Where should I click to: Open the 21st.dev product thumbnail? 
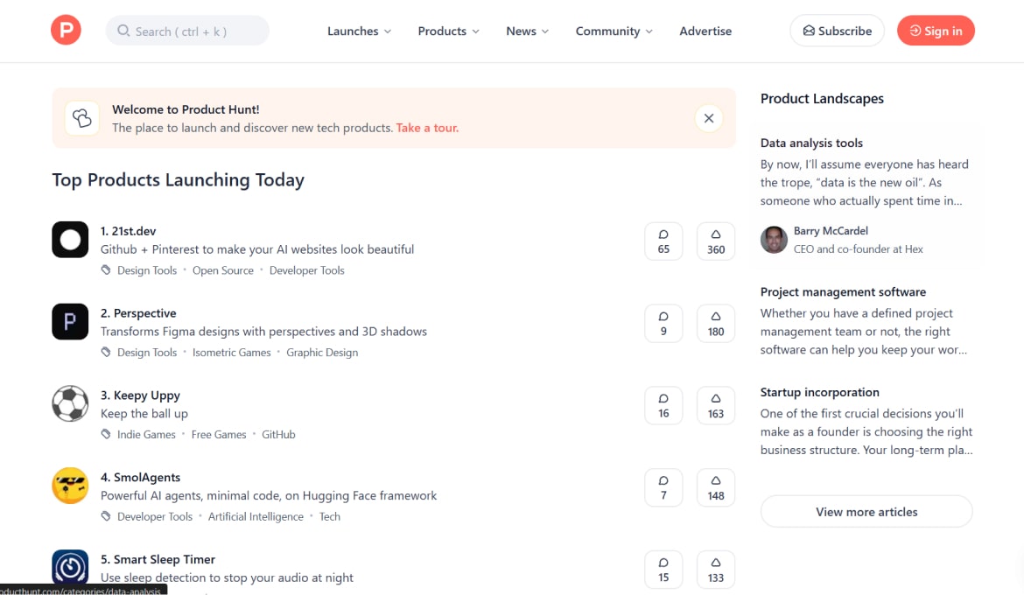[x=70, y=240]
